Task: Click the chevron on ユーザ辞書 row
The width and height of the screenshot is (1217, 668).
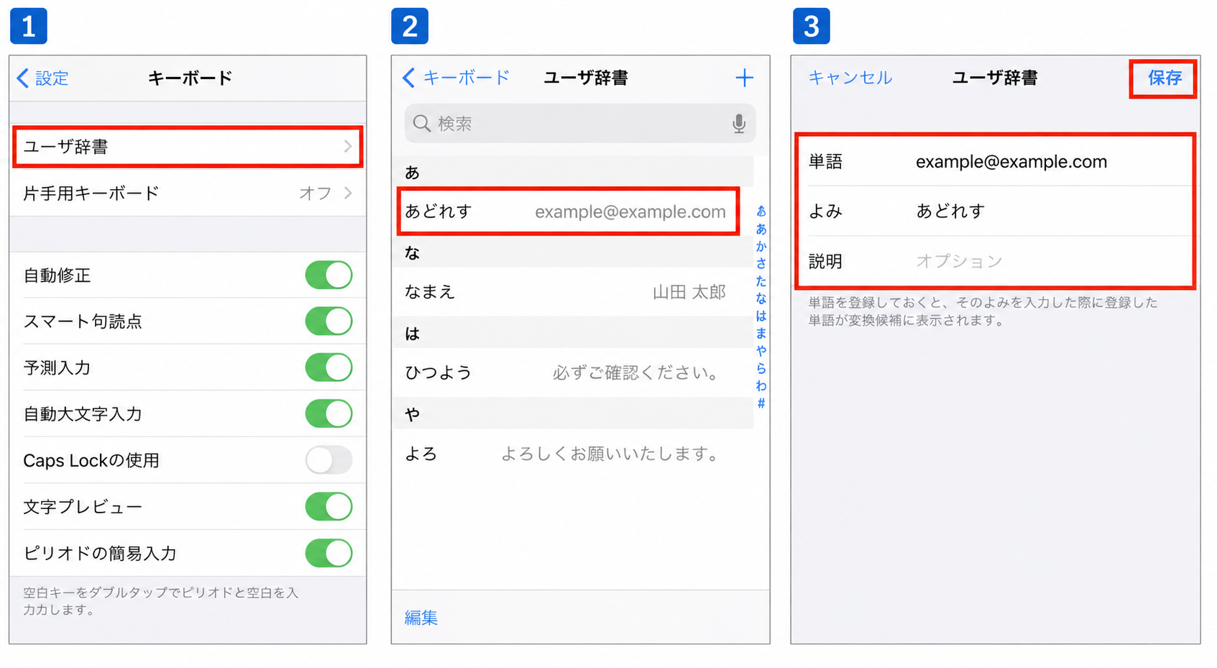Action: 348,147
